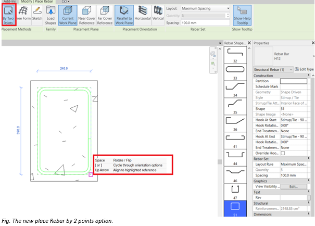Pick rebar shape 36 thumbnail
This screenshot has height=226, width=315.
235,123
